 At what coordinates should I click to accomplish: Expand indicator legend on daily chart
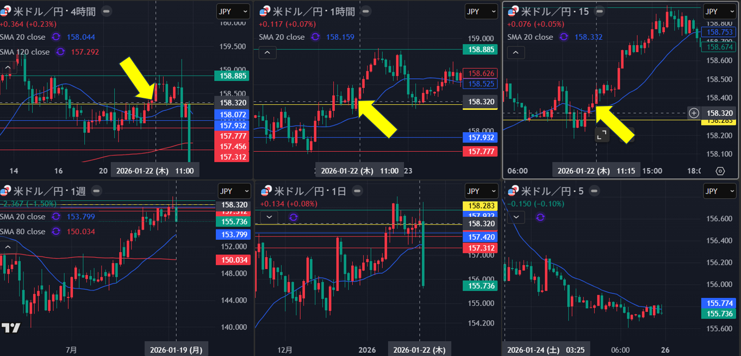click(269, 217)
